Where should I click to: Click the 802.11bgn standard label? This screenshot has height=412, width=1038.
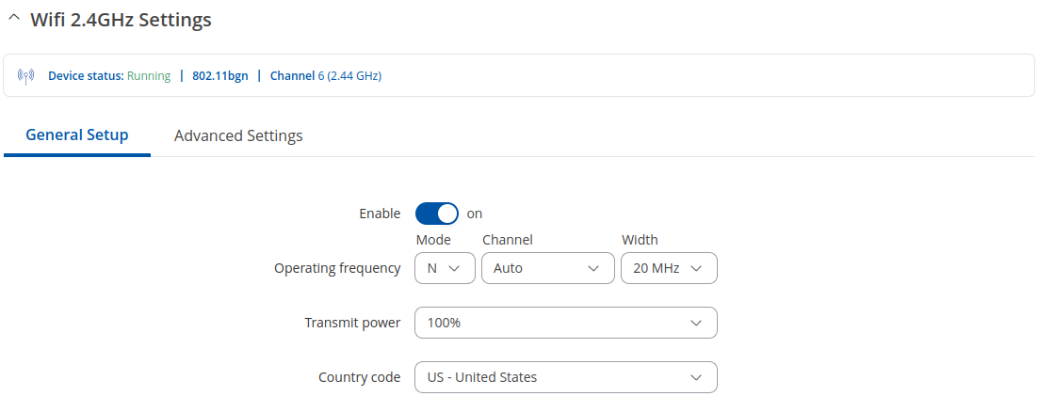tap(220, 75)
